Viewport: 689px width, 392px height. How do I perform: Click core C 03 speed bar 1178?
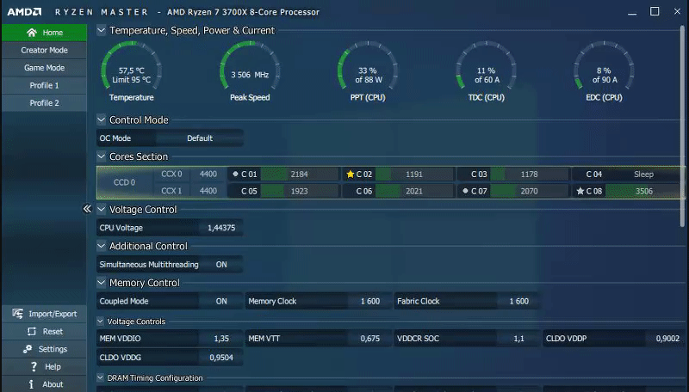pyautogui.click(x=529, y=174)
